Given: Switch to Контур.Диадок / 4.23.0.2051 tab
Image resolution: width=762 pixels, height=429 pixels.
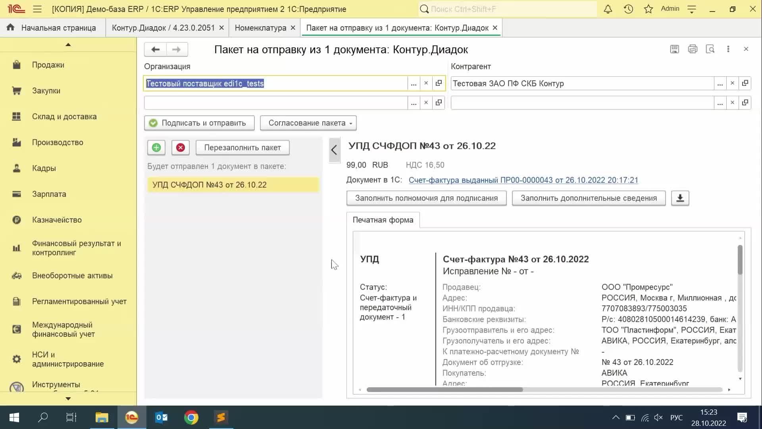Looking at the screenshot, I should coord(163,28).
